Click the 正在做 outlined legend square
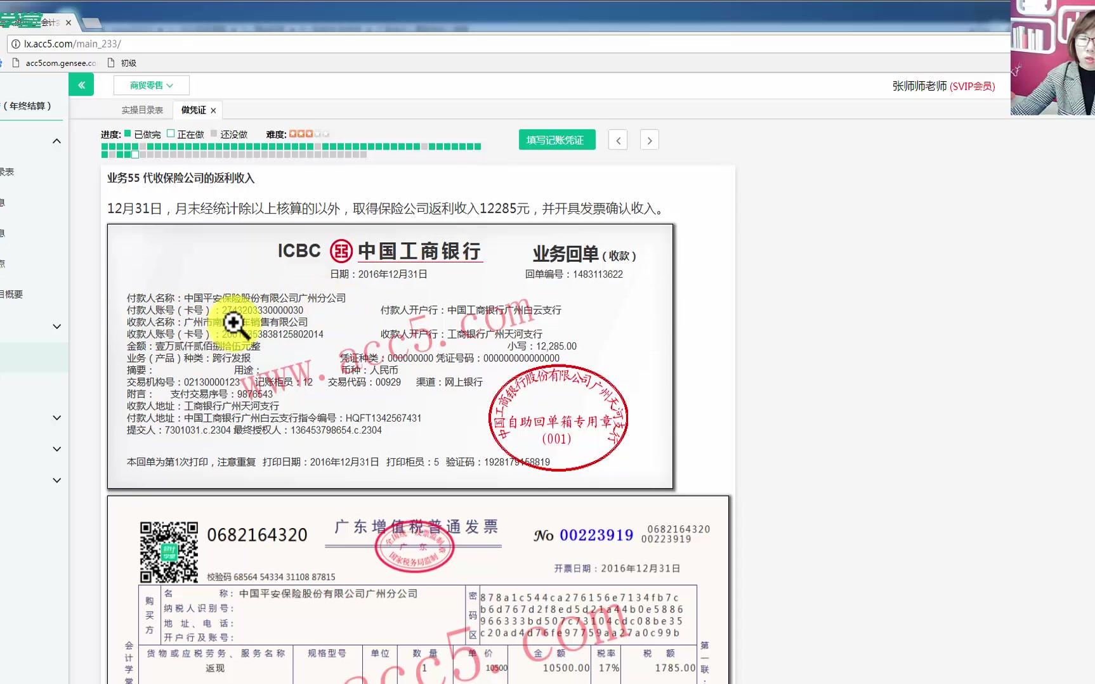The width and height of the screenshot is (1095, 684). click(x=171, y=134)
